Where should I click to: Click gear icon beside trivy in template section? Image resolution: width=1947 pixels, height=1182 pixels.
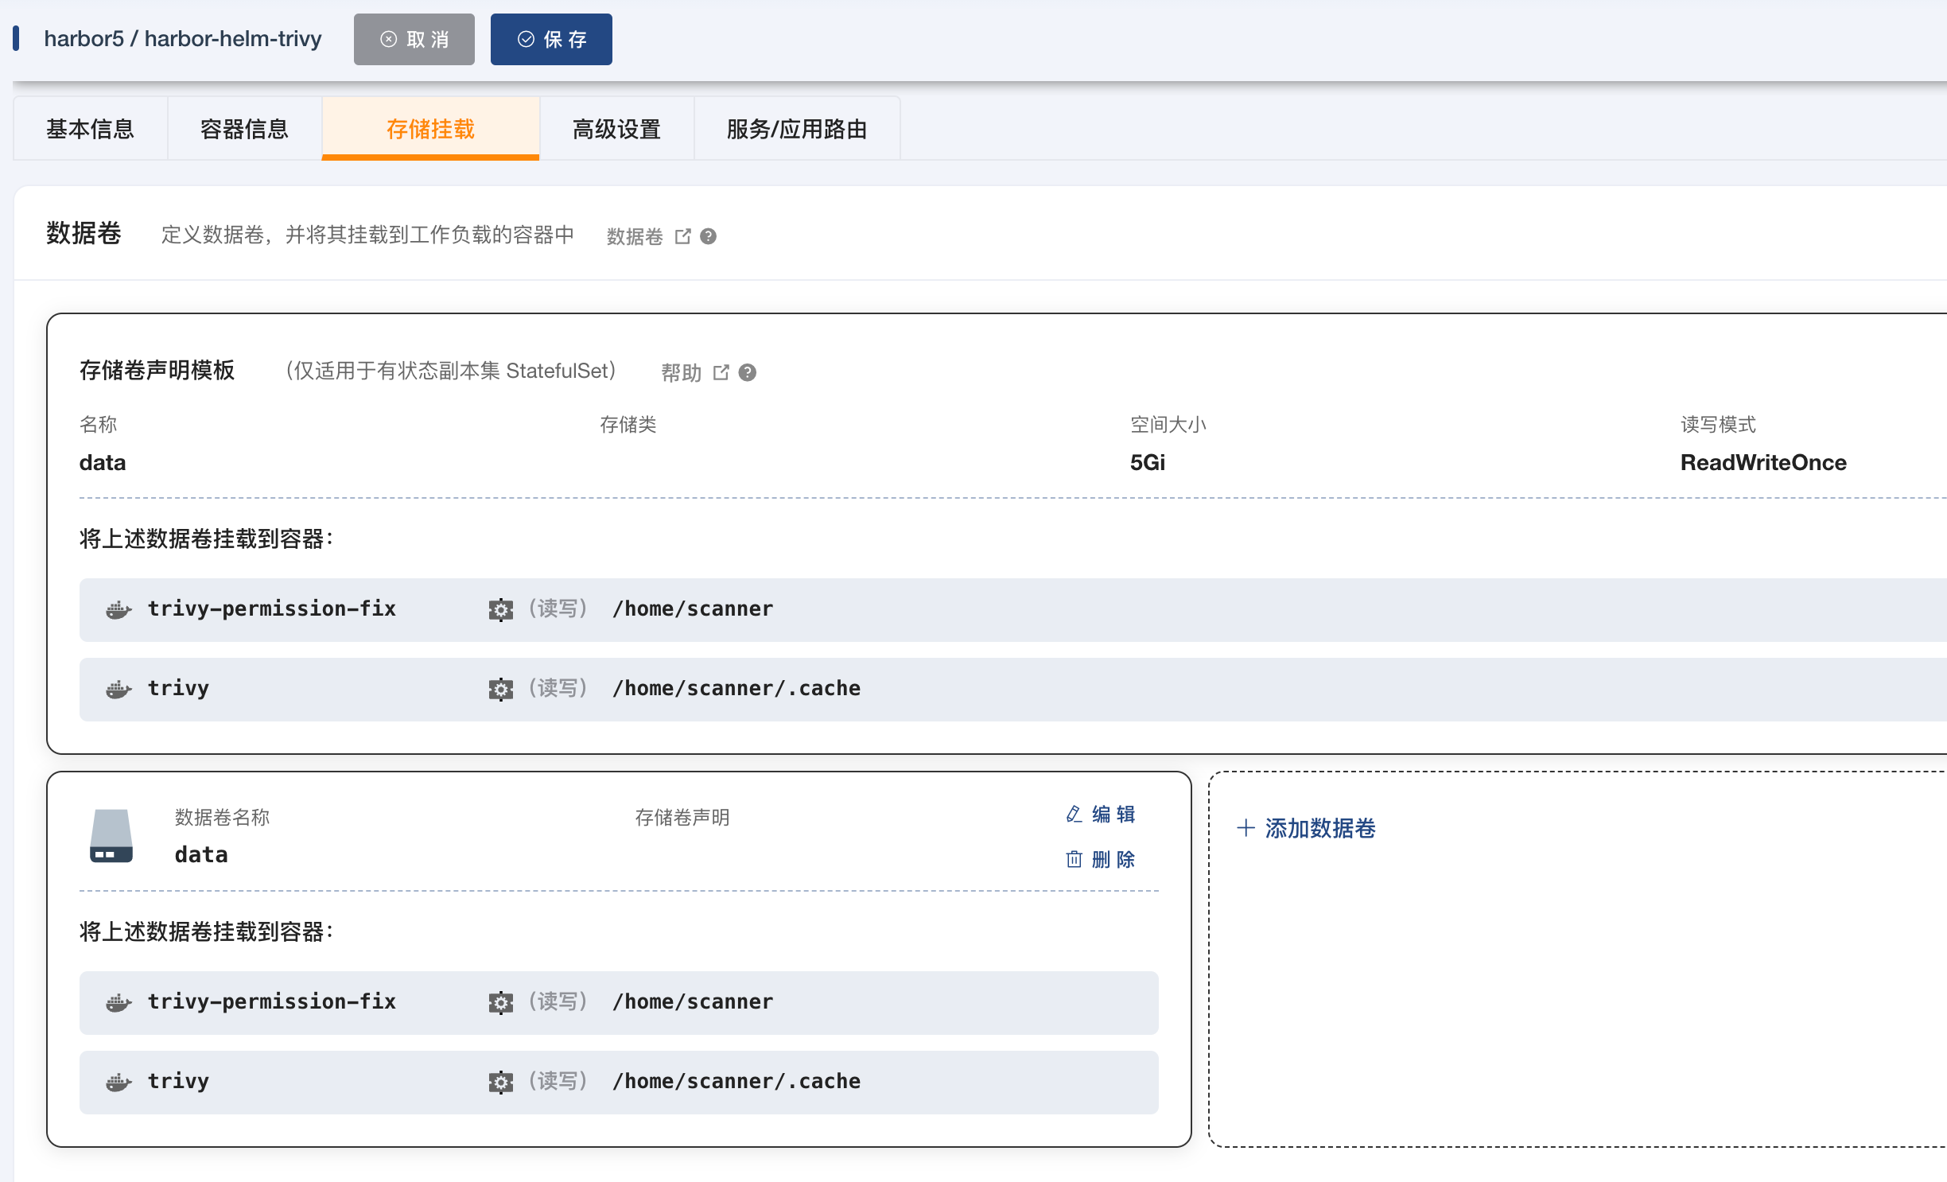coord(500,689)
